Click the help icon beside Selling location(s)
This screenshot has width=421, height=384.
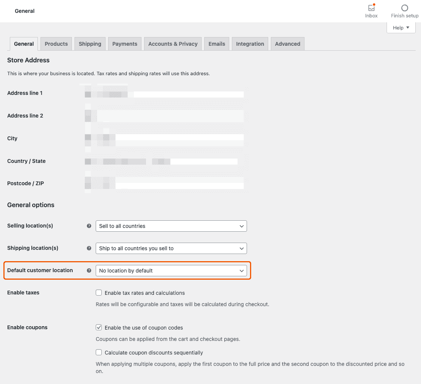89,226
